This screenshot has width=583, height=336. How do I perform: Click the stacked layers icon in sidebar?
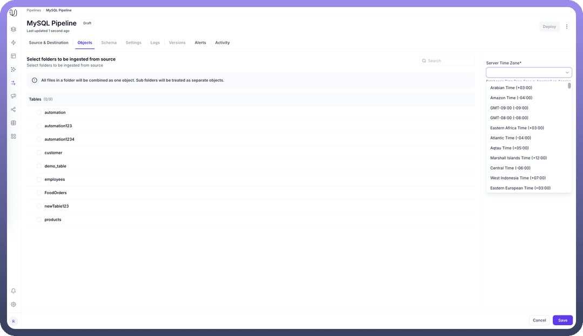pos(13,30)
